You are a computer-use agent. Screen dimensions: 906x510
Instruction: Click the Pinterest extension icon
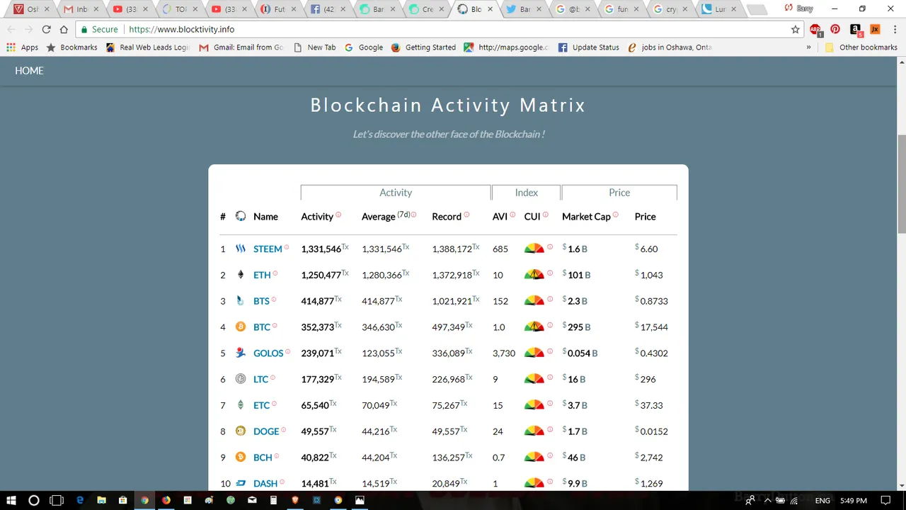tap(836, 30)
